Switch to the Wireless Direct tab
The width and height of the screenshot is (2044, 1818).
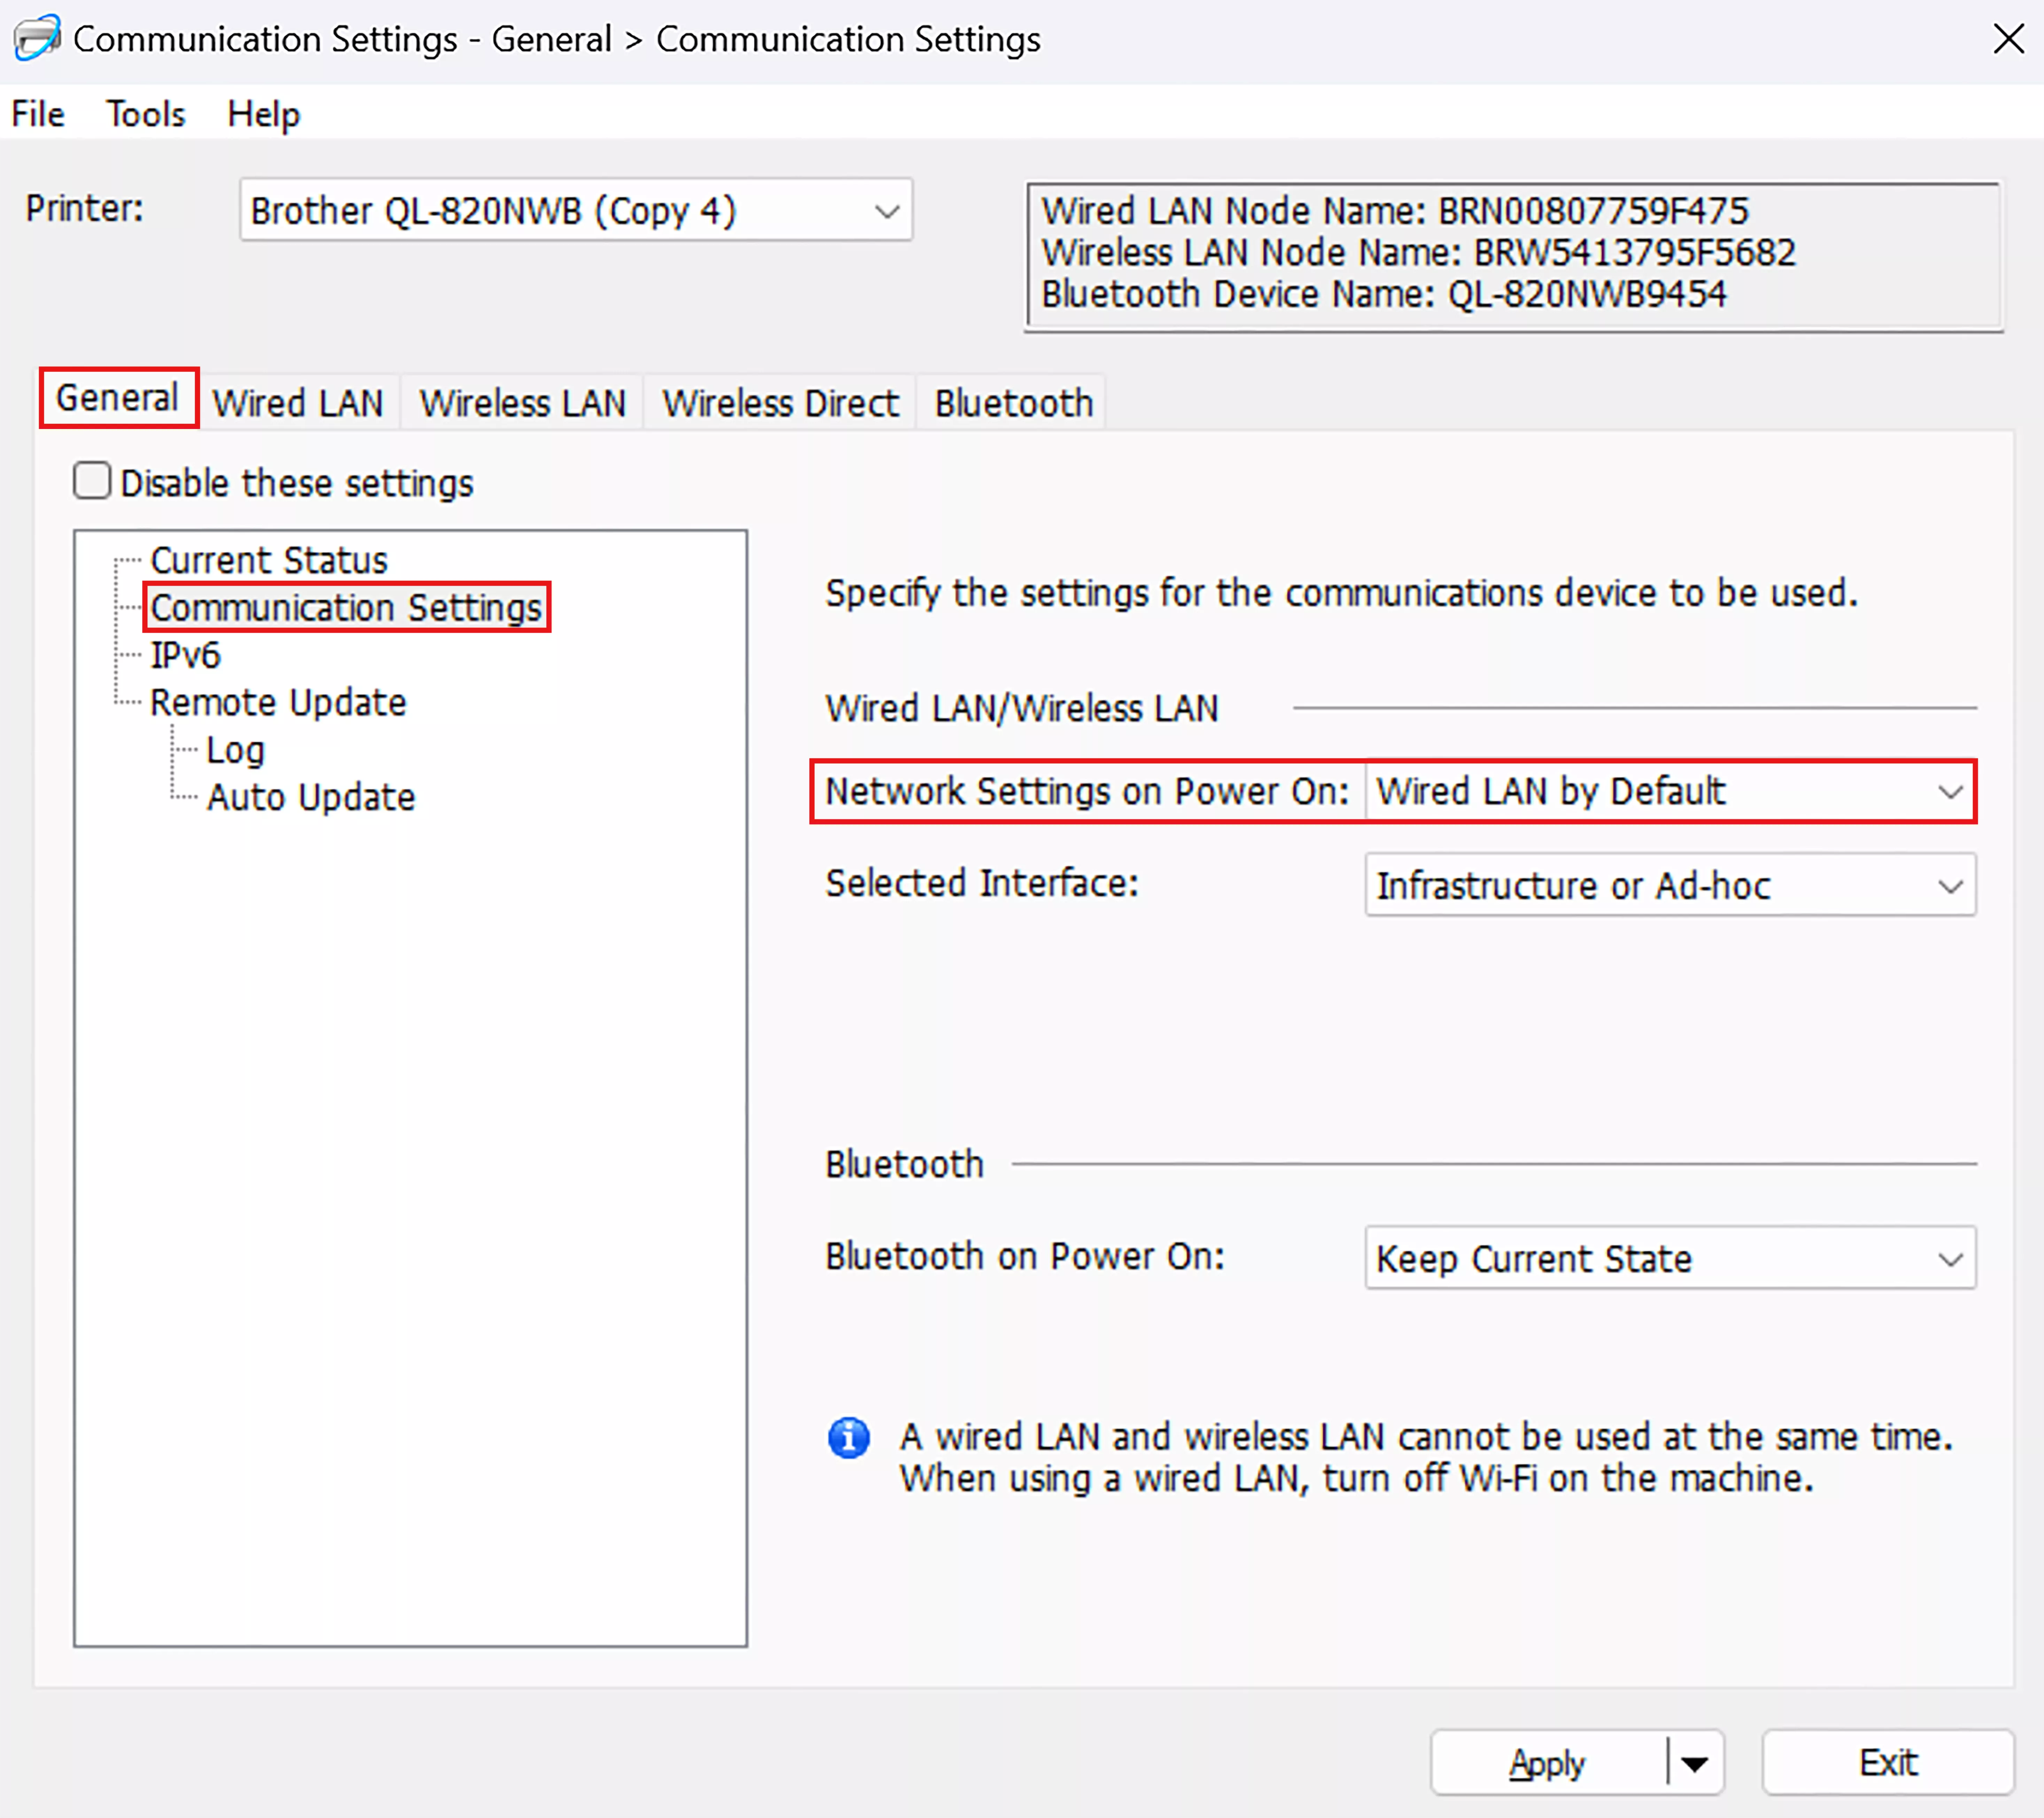(780, 403)
